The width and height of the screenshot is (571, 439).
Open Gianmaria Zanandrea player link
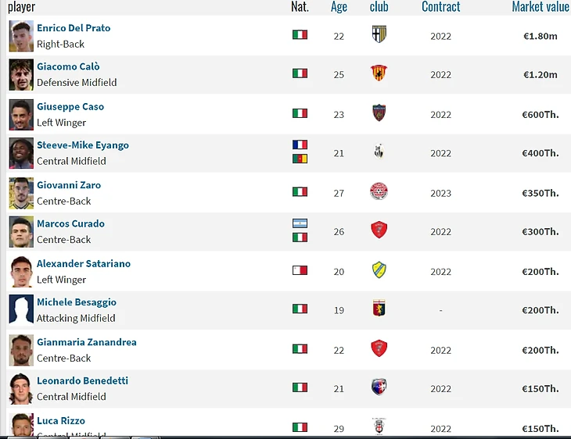click(x=87, y=342)
